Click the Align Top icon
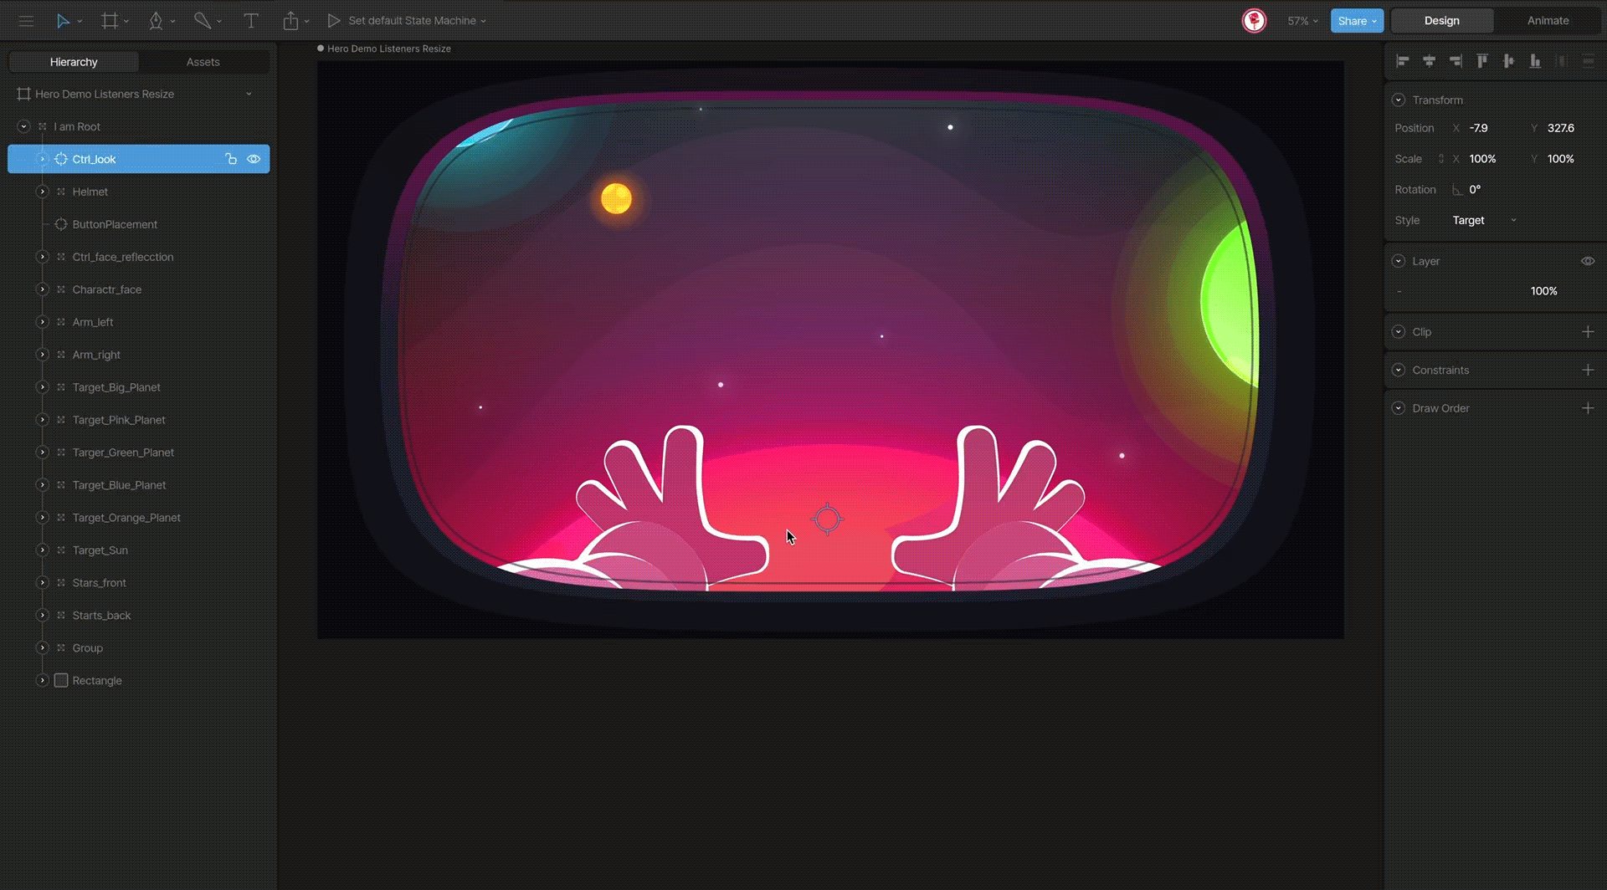 [x=1482, y=61]
